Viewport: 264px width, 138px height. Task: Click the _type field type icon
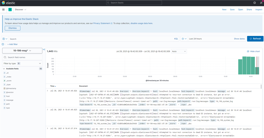(x=4, y=85)
